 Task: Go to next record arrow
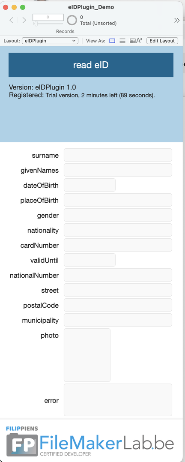point(24,20)
